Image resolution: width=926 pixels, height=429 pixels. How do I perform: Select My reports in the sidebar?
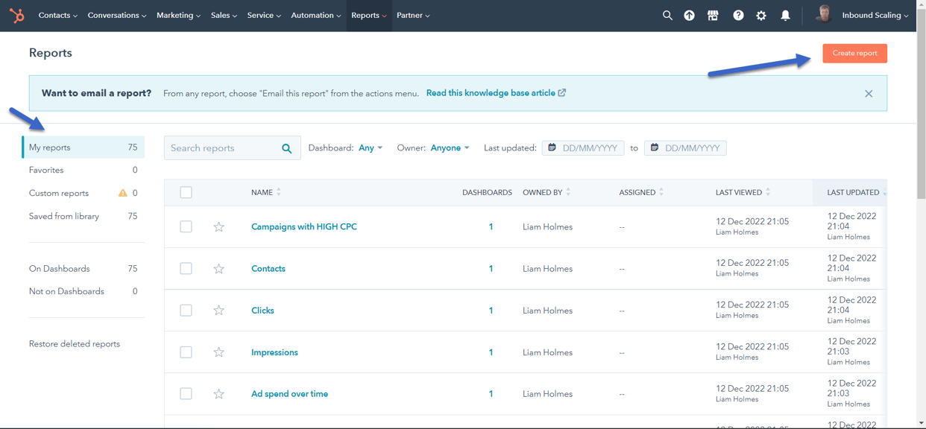click(x=84, y=147)
